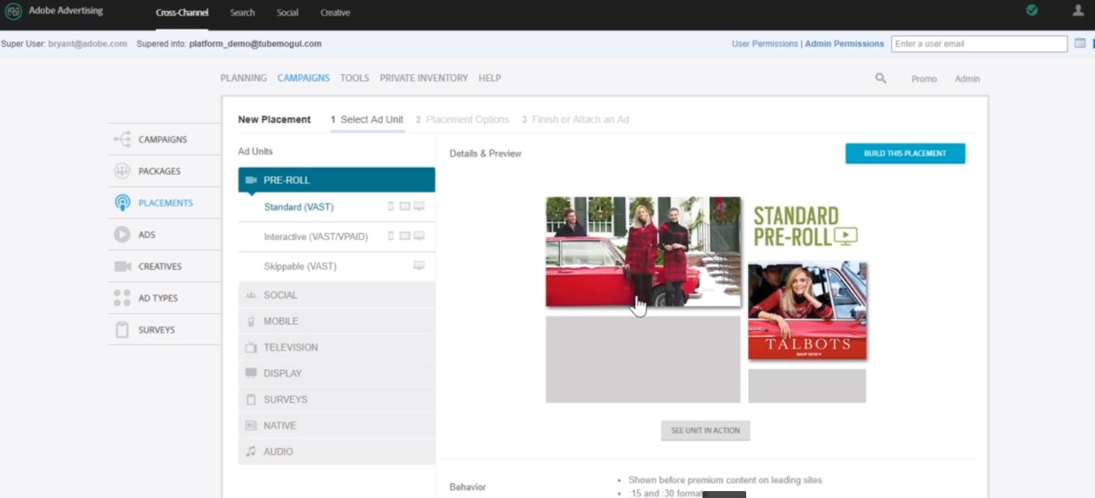1095x498 pixels.
Task: Switch to the Cross-Channel tab
Action: coord(182,12)
